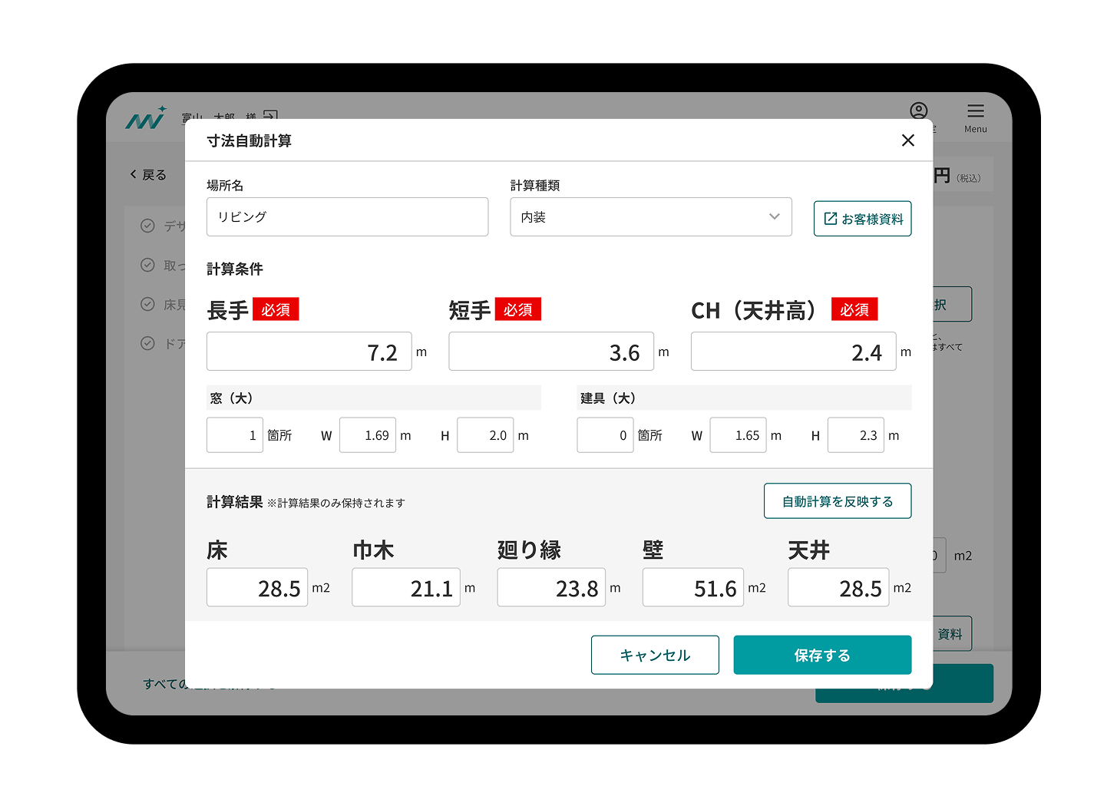
Task: Click the 長手 length input field
Action: coord(309,352)
